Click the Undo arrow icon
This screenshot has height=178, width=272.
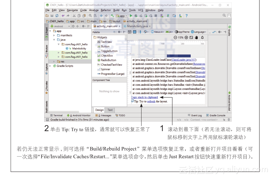63,16
